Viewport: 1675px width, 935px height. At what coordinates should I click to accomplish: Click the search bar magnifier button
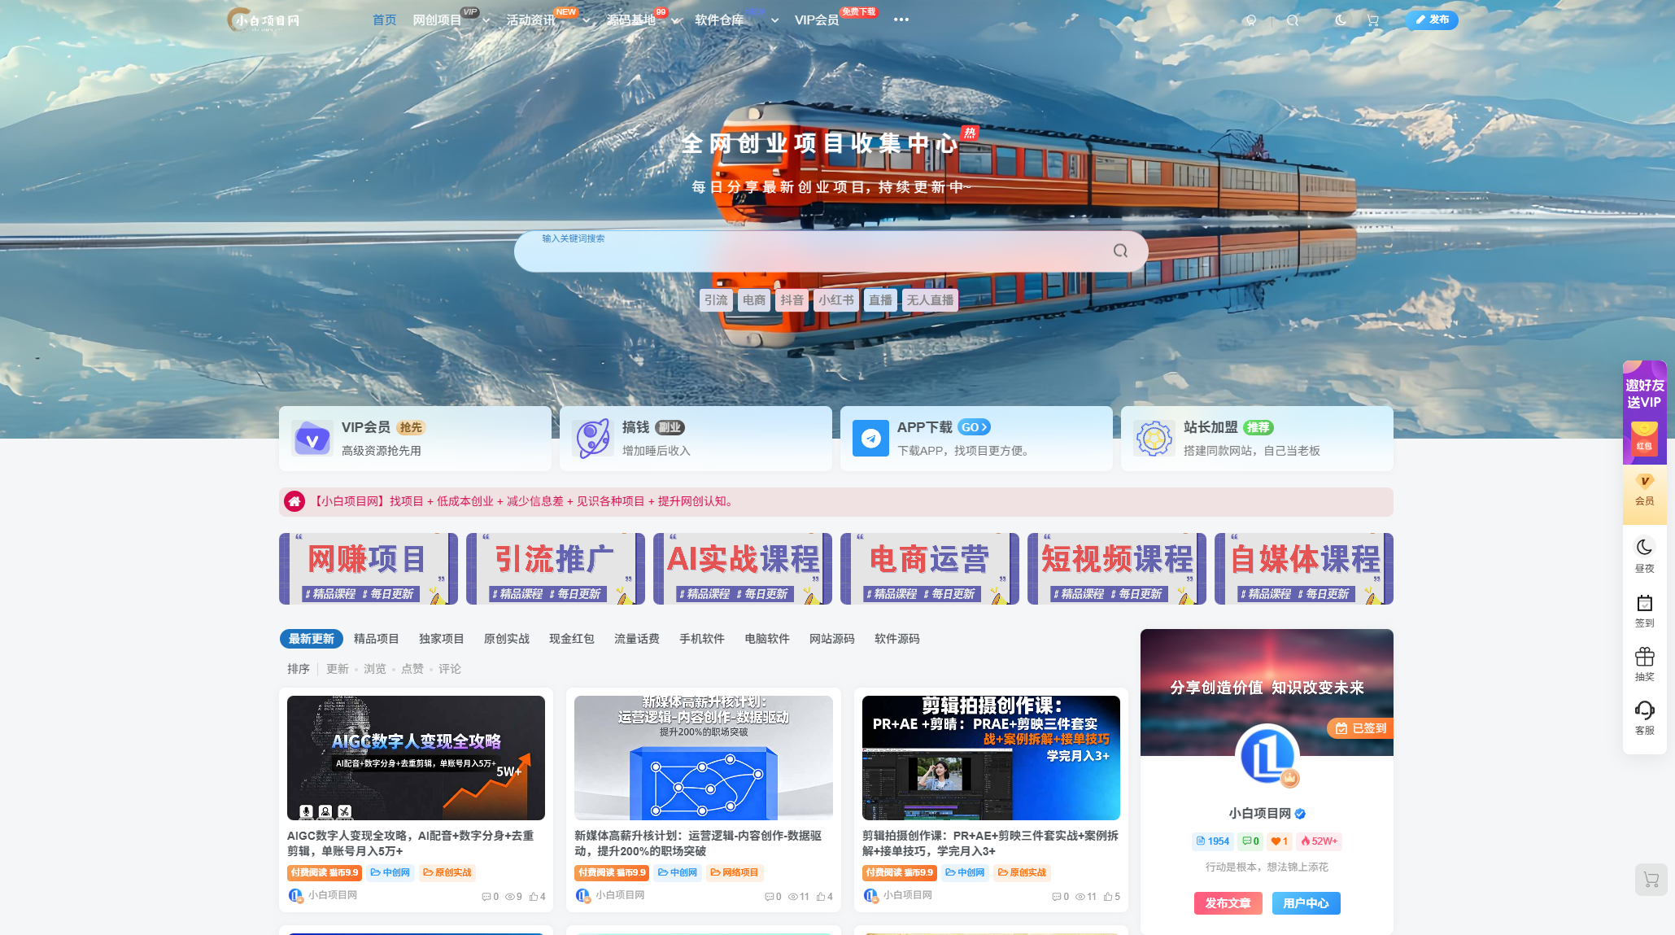pos(1120,251)
